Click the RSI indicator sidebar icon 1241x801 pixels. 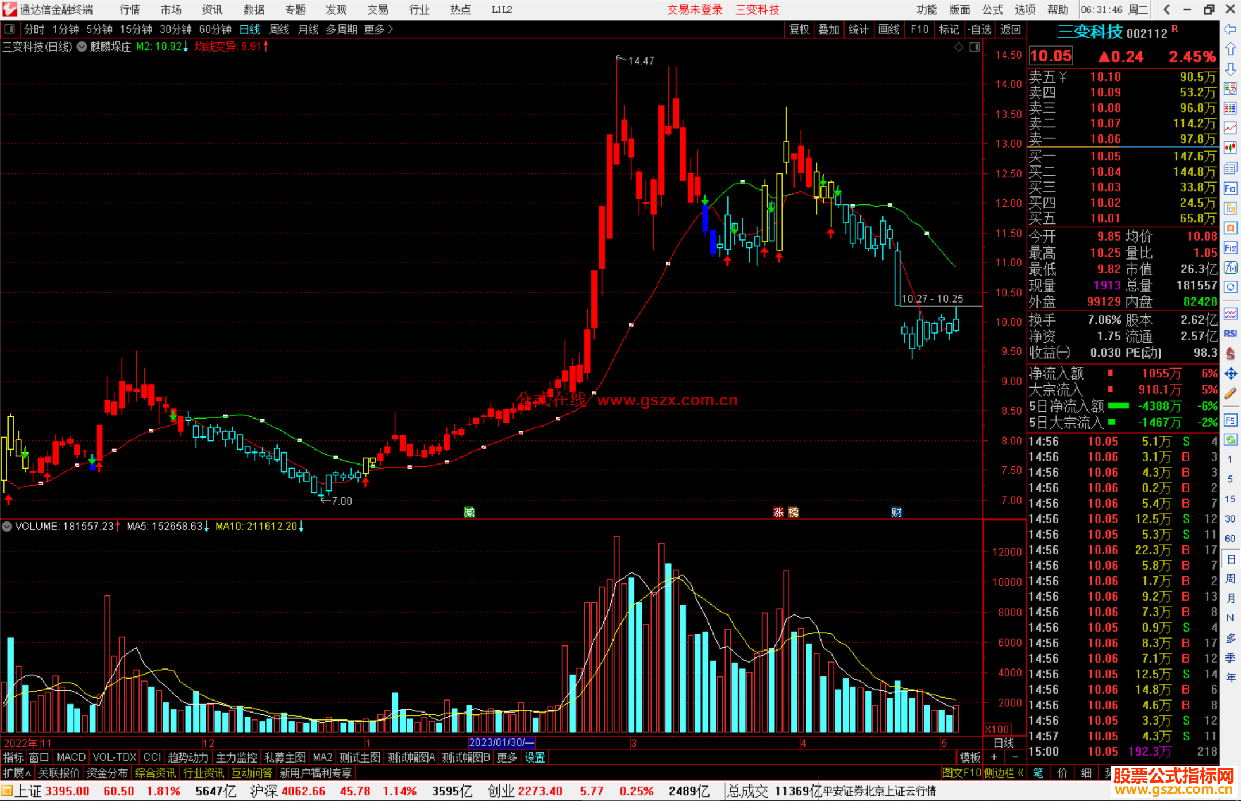1230,334
